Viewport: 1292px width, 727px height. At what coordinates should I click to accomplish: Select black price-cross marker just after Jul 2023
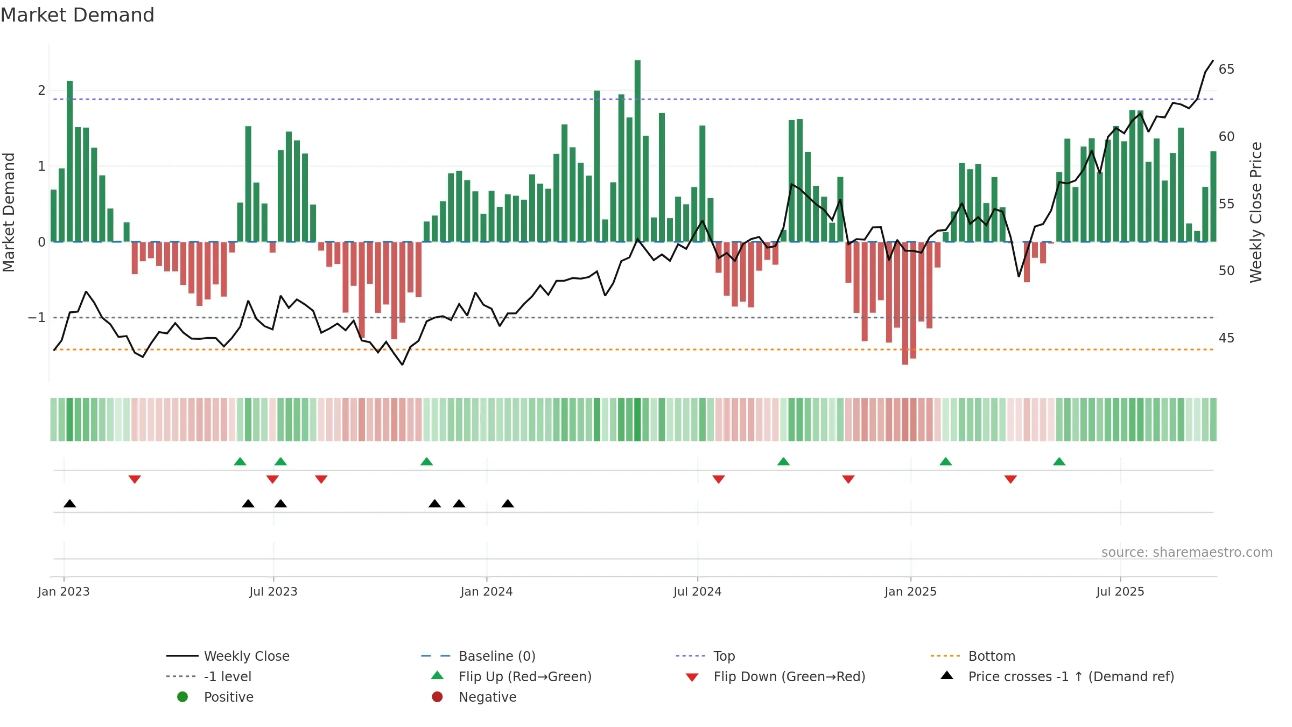pos(280,504)
